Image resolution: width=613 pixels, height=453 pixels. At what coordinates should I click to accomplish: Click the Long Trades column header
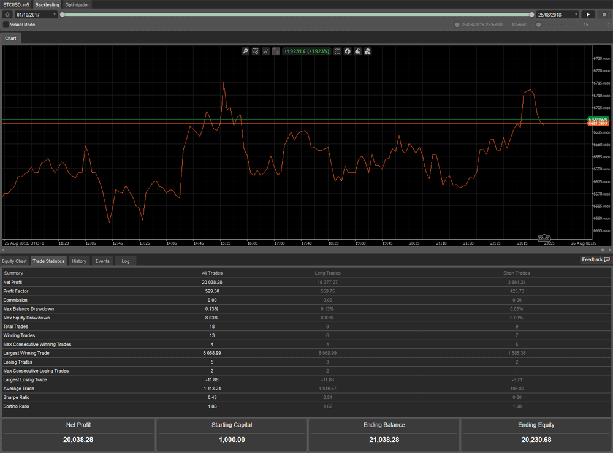[x=327, y=273]
